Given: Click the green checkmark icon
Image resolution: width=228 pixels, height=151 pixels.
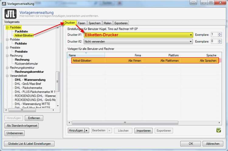Looking at the screenshot, I should click(x=219, y=130).
